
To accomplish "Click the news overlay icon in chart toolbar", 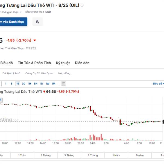I will [64, 84].
